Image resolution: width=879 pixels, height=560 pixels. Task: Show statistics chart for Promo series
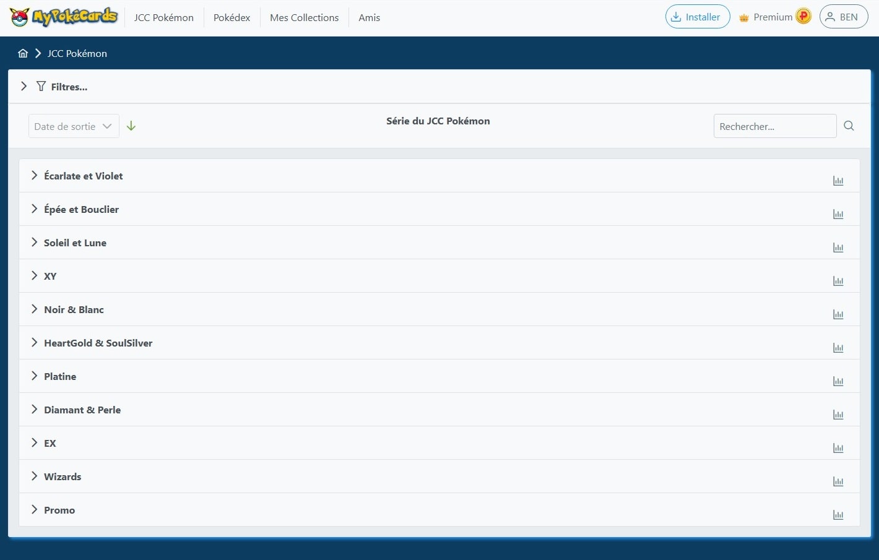[x=838, y=515]
